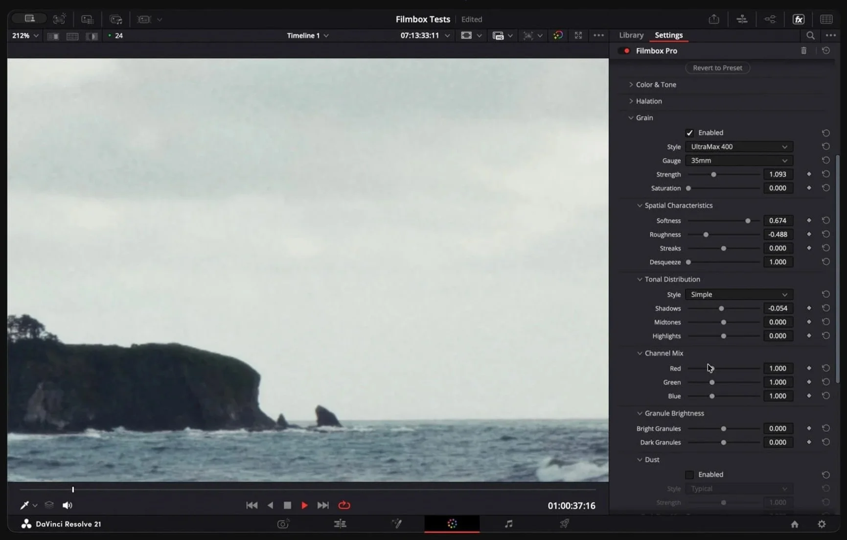Image resolution: width=847 pixels, height=540 pixels.
Task: Enter full-screen viewer mode
Action: coord(578,35)
